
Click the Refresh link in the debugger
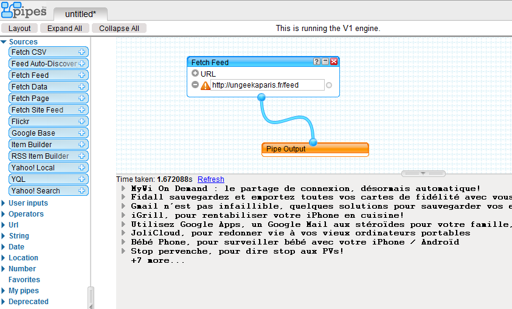210,179
